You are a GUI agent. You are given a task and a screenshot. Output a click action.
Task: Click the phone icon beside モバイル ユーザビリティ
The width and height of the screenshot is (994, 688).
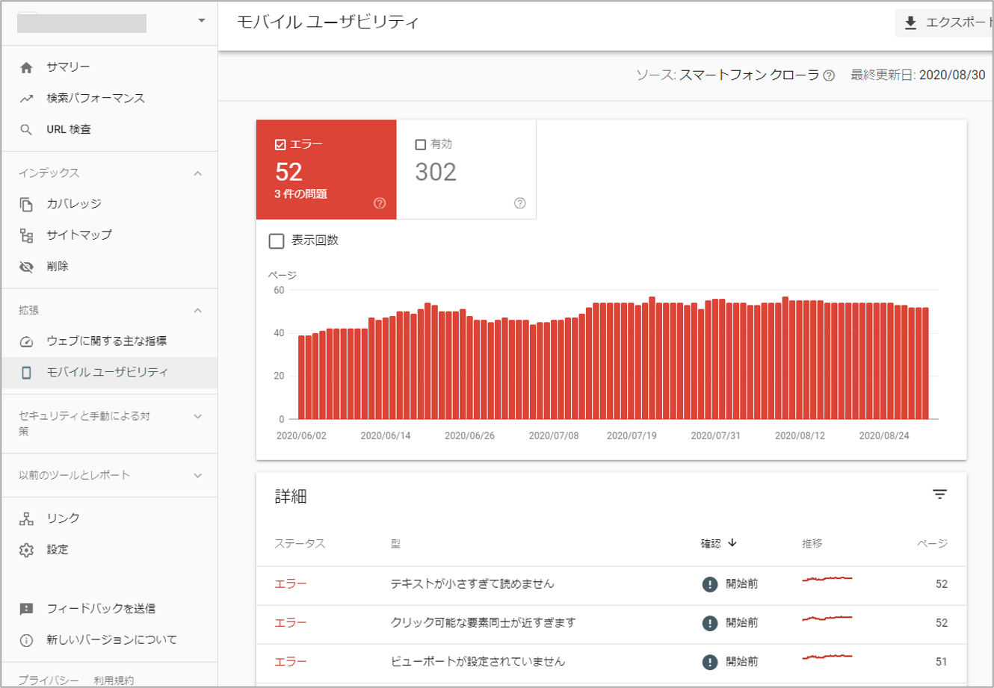coord(26,372)
